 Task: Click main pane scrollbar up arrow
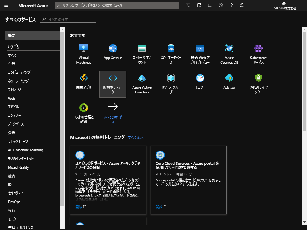[x=304, y=30]
